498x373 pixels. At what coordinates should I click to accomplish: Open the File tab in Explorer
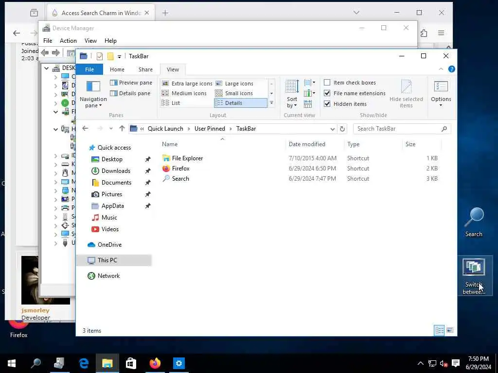coord(89,69)
